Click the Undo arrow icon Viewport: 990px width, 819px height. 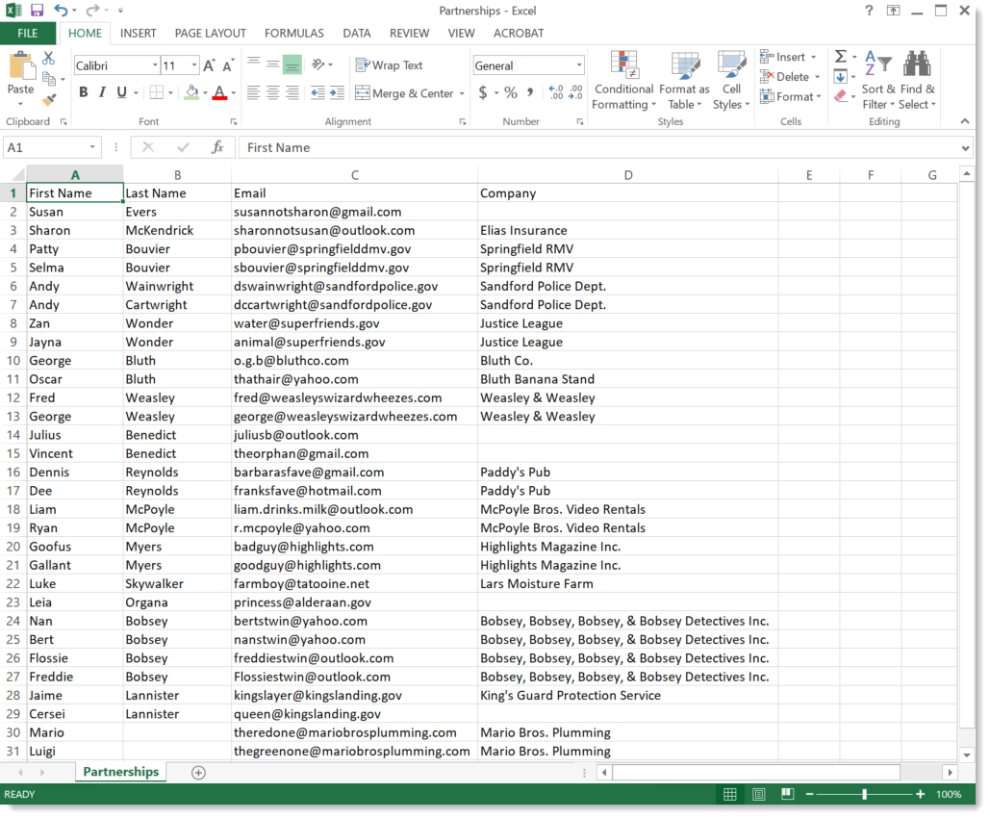coord(61,10)
